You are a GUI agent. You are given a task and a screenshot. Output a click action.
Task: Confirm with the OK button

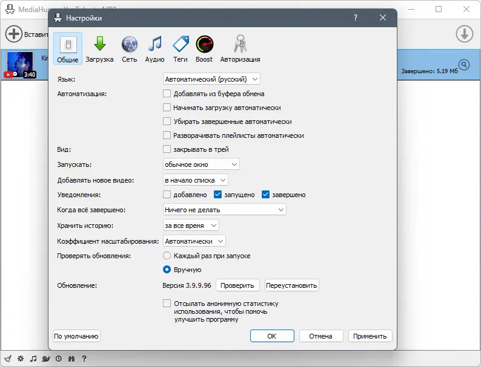[272, 336]
